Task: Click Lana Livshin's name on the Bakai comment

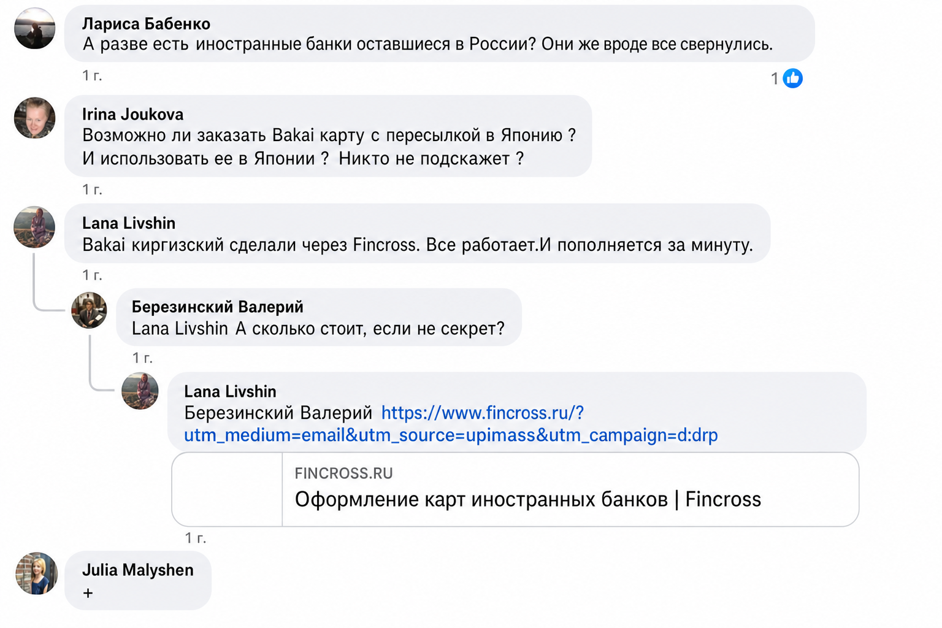Action: click(x=129, y=223)
